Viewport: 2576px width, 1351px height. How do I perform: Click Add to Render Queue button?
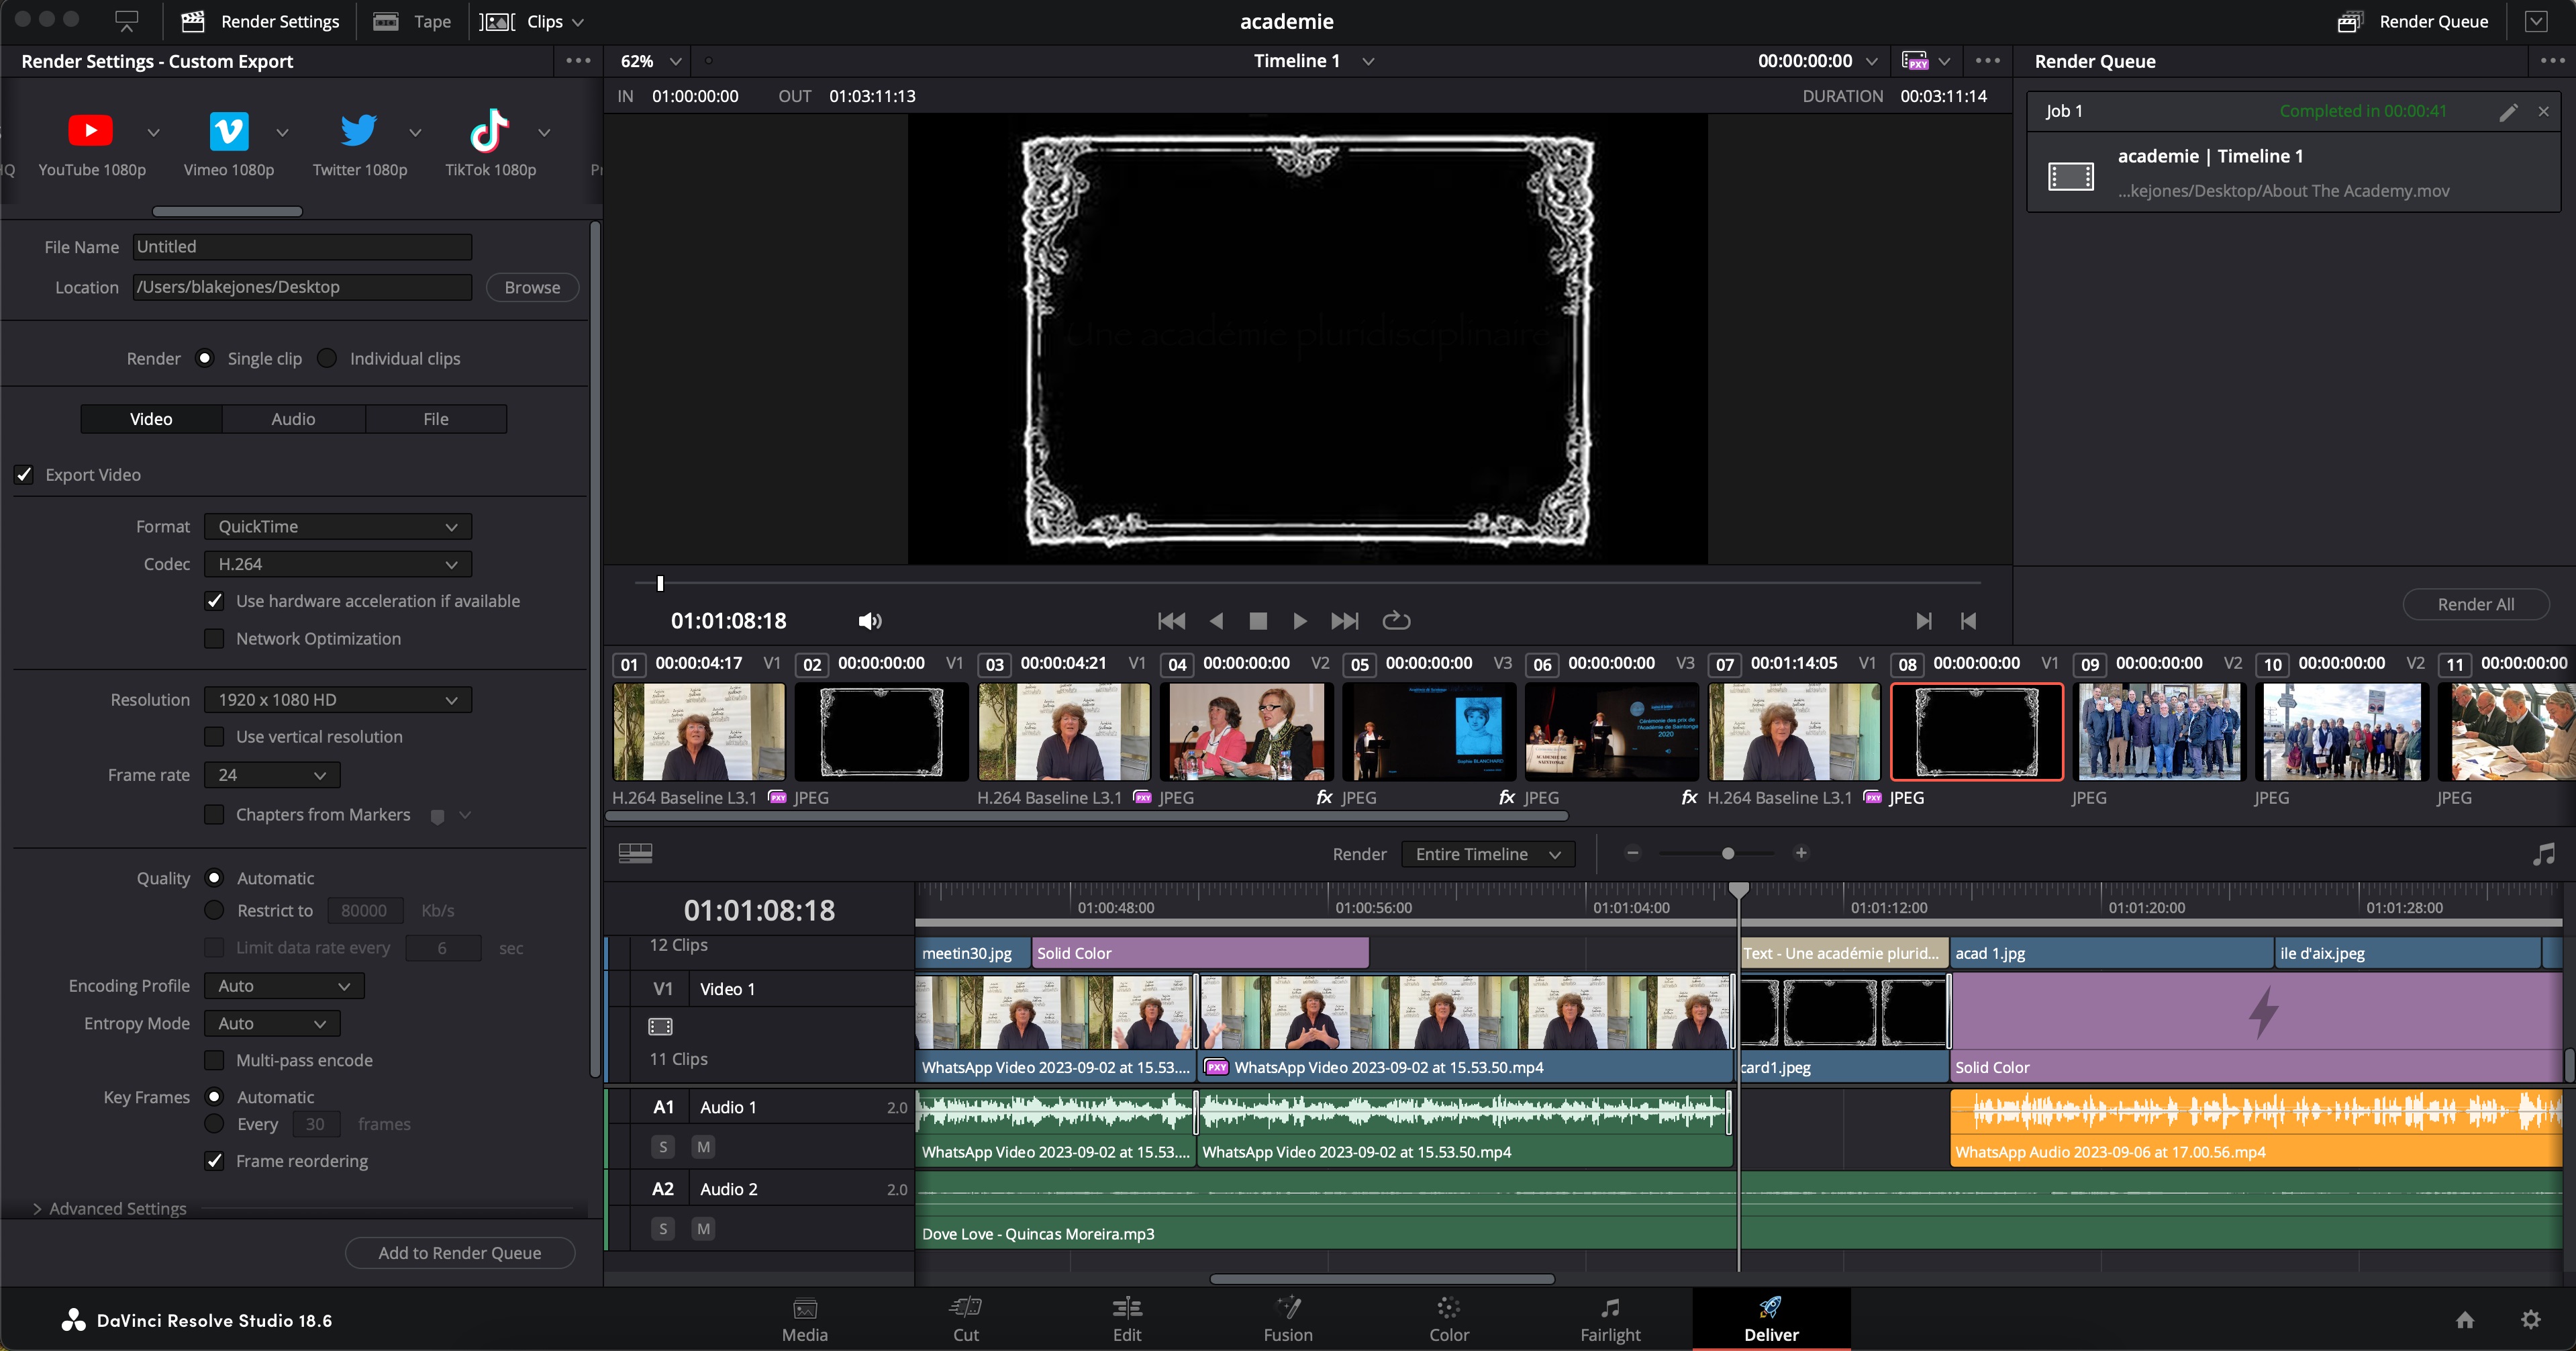(459, 1253)
